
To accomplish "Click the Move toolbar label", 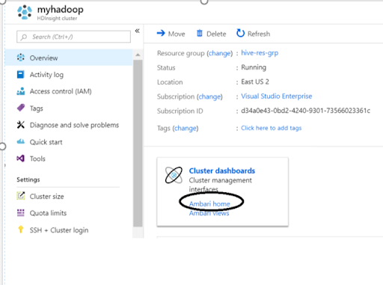I will (x=177, y=34).
